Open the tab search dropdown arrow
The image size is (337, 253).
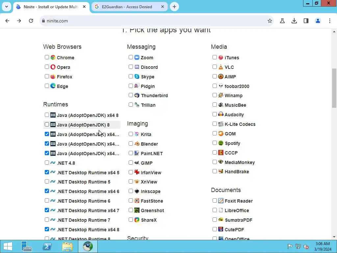click(x=7, y=7)
